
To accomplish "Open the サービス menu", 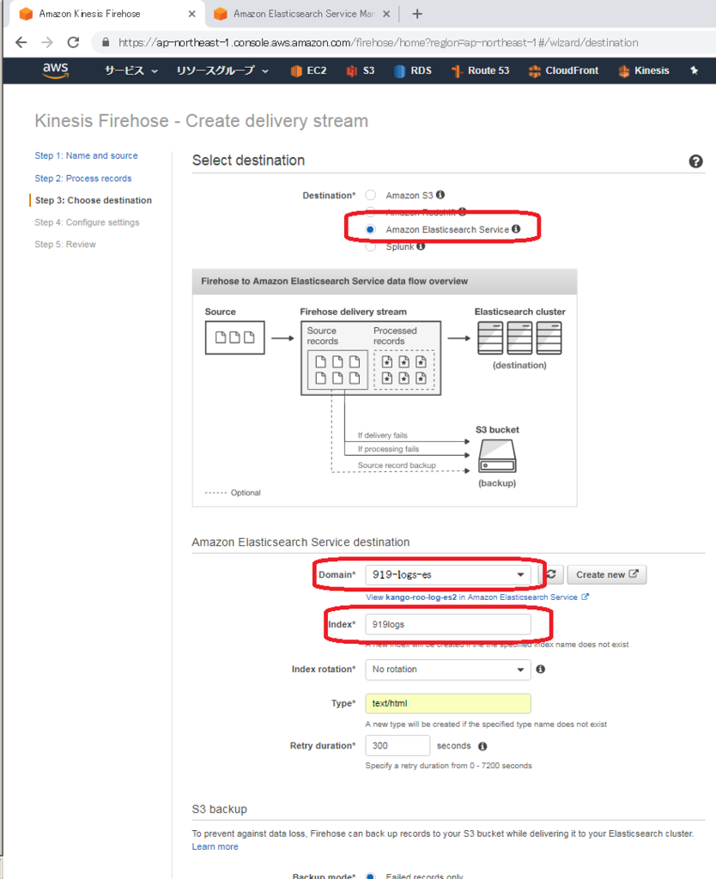I will [131, 70].
